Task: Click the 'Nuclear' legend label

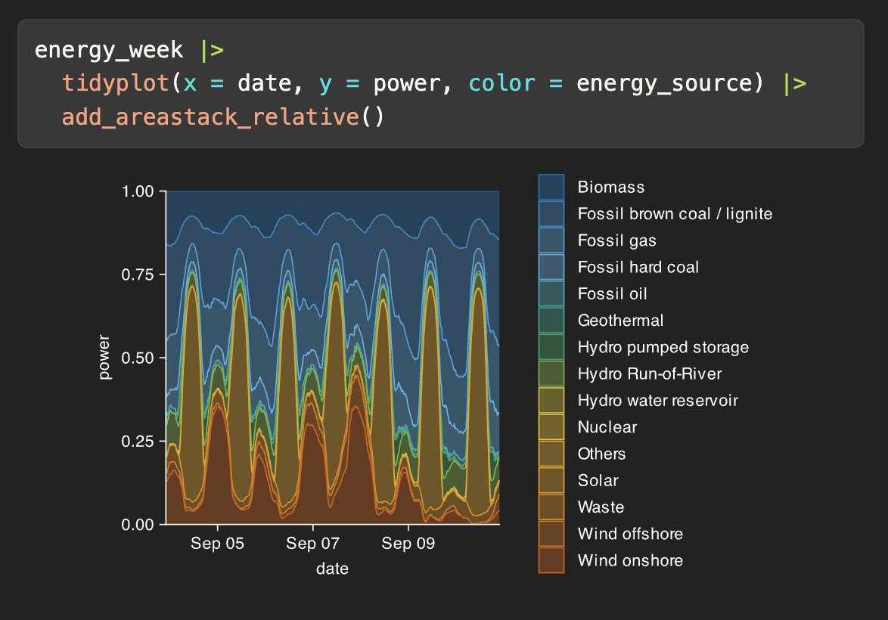Action: click(607, 427)
